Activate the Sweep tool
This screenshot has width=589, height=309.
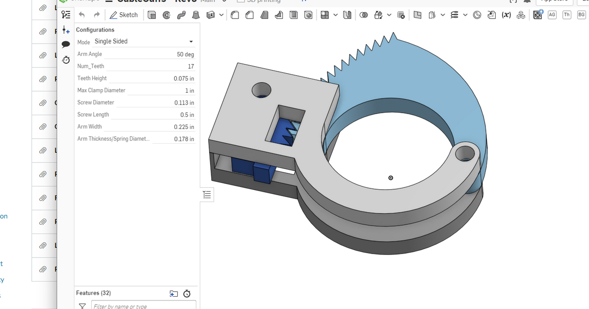(x=181, y=15)
